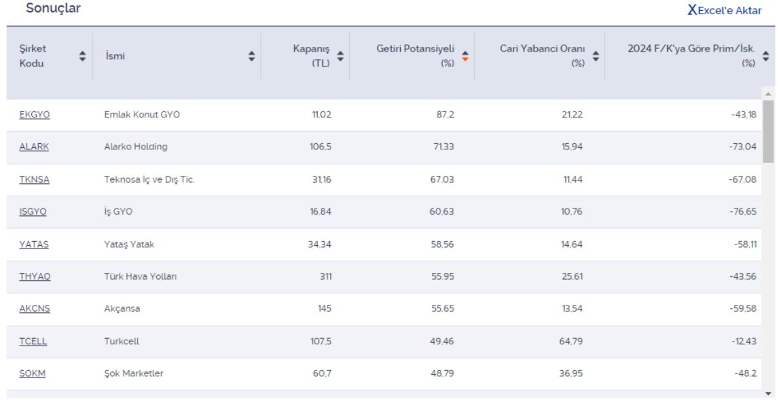Click Getiri Potansiyeli (%) header label
The image size is (779, 406).
[x=416, y=56]
